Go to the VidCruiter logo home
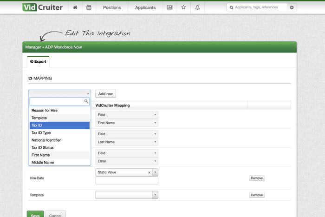 [x=43, y=7]
